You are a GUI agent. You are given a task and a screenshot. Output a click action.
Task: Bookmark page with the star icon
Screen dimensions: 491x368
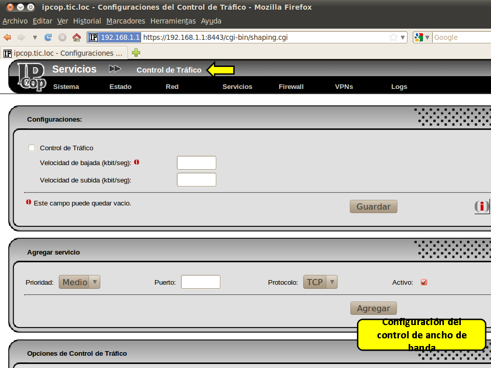click(393, 37)
